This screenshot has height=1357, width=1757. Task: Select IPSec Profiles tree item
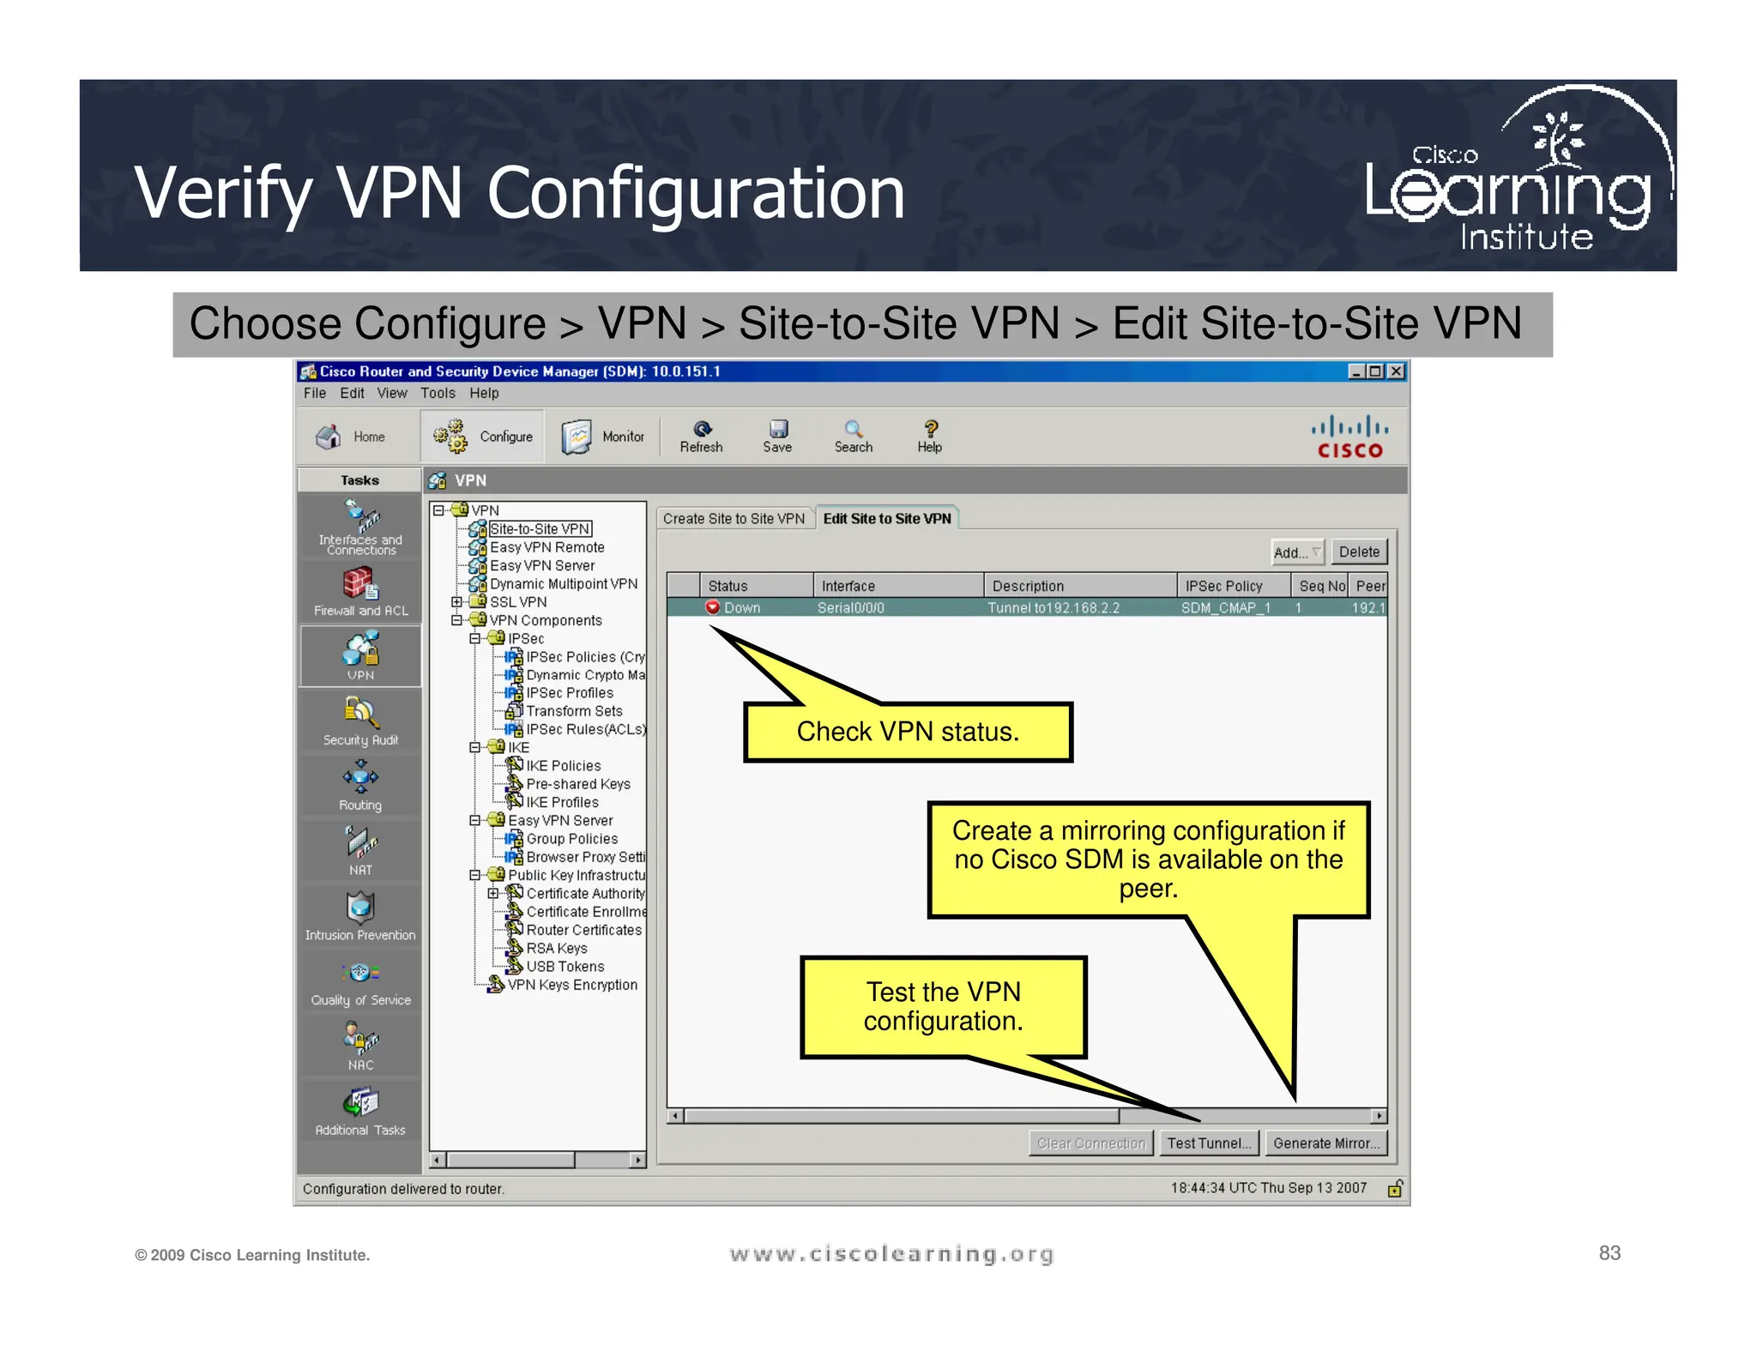point(570,693)
